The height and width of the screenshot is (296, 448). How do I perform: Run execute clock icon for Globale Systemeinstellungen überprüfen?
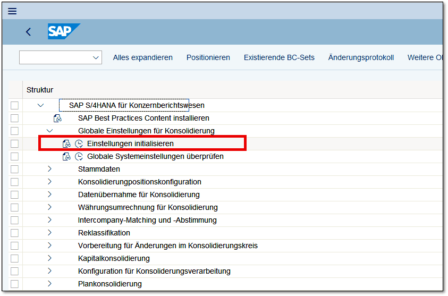point(79,156)
